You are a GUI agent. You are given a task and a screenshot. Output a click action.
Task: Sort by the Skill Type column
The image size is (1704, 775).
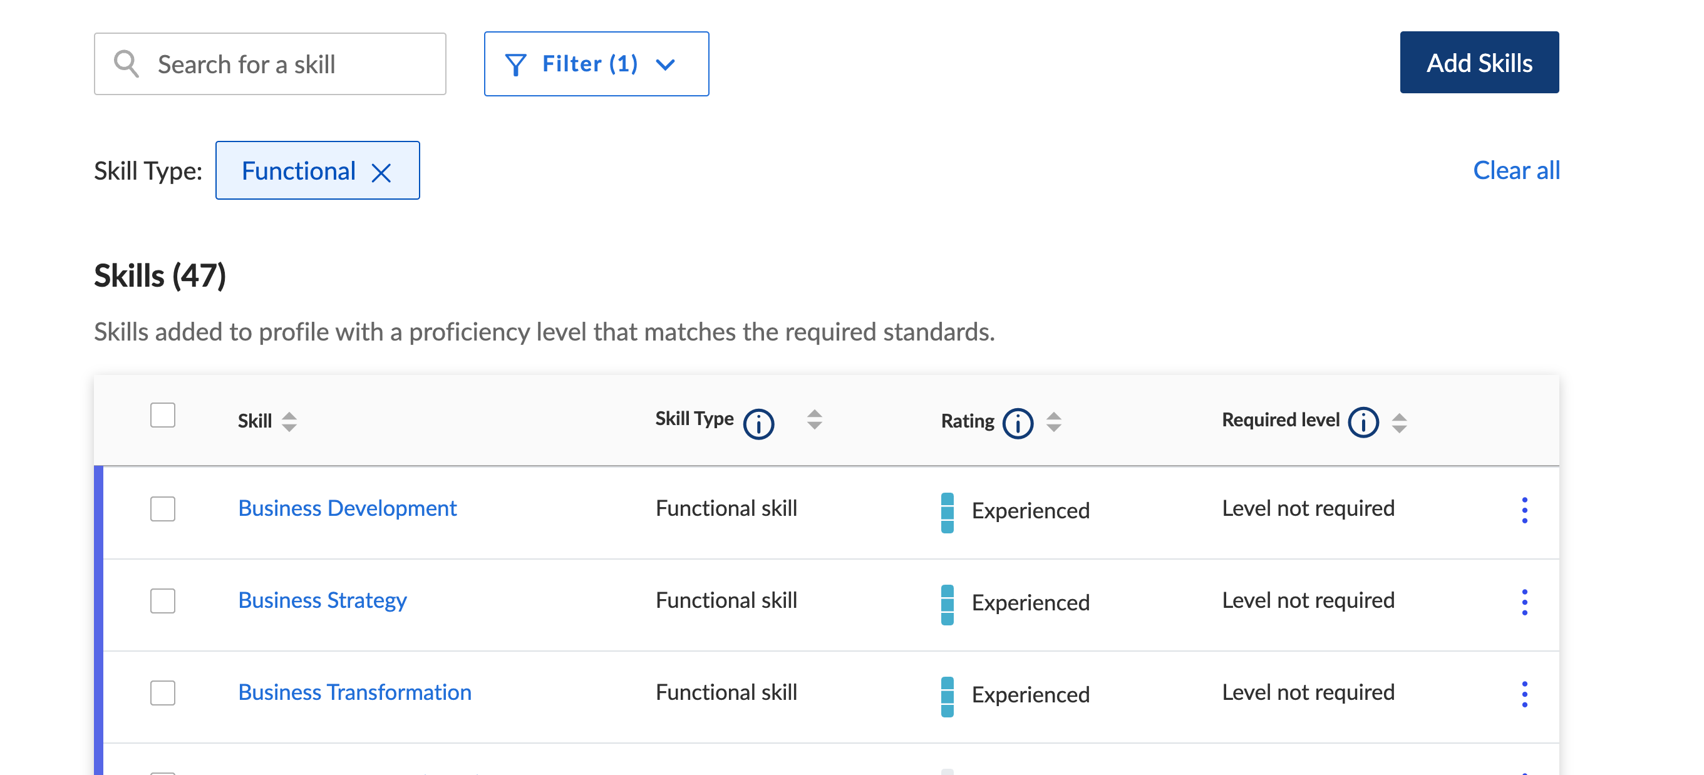pos(814,419)
